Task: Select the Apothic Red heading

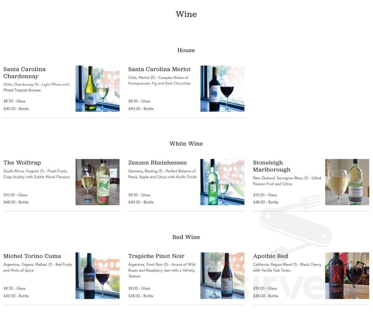Action: 271,256
